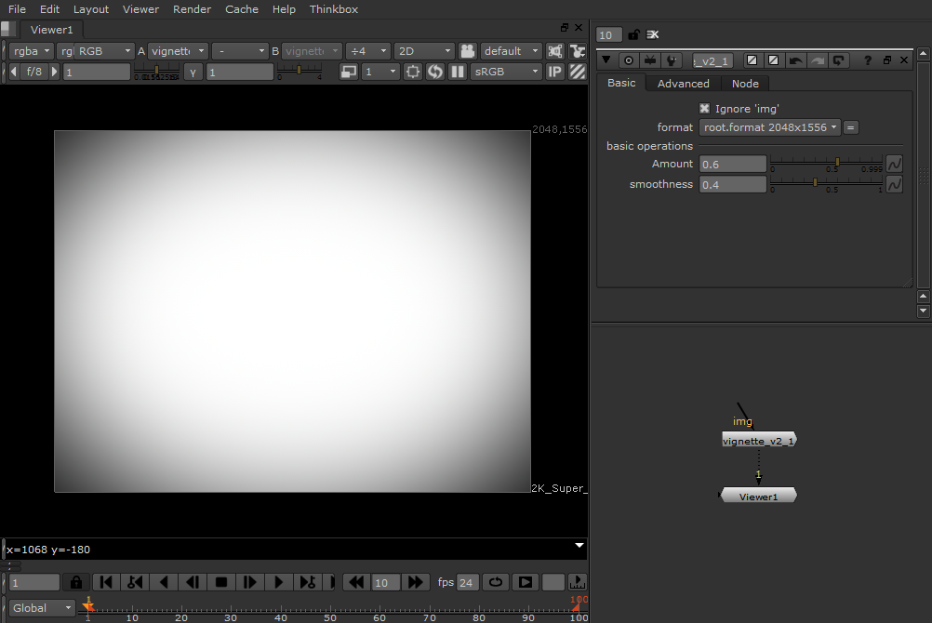Adjust the viewer gamma slider

tap(299, 72)
